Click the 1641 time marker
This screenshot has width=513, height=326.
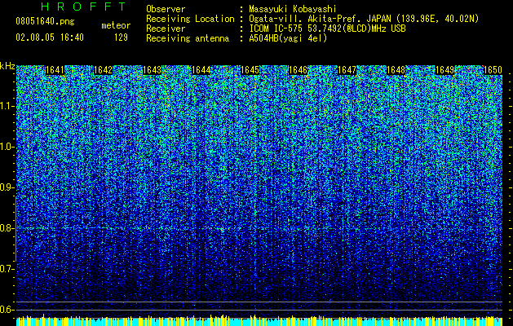point(55,70)
